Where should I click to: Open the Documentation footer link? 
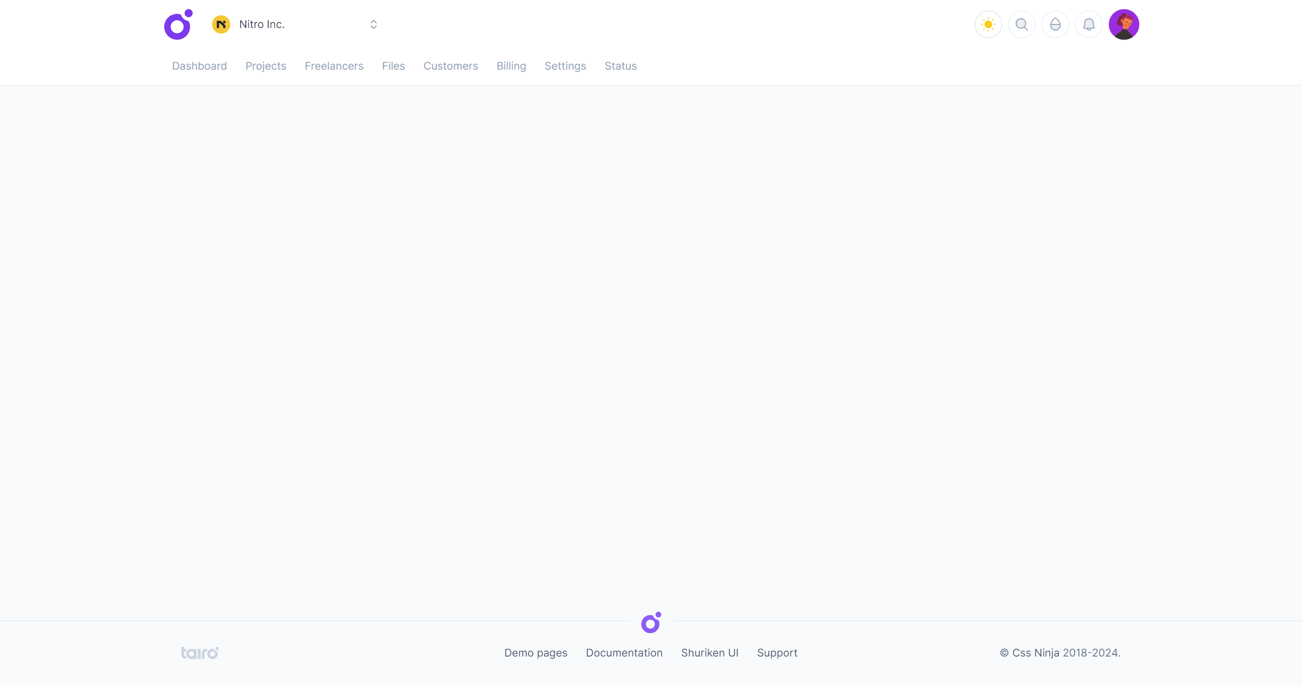[x=624, y=653]
